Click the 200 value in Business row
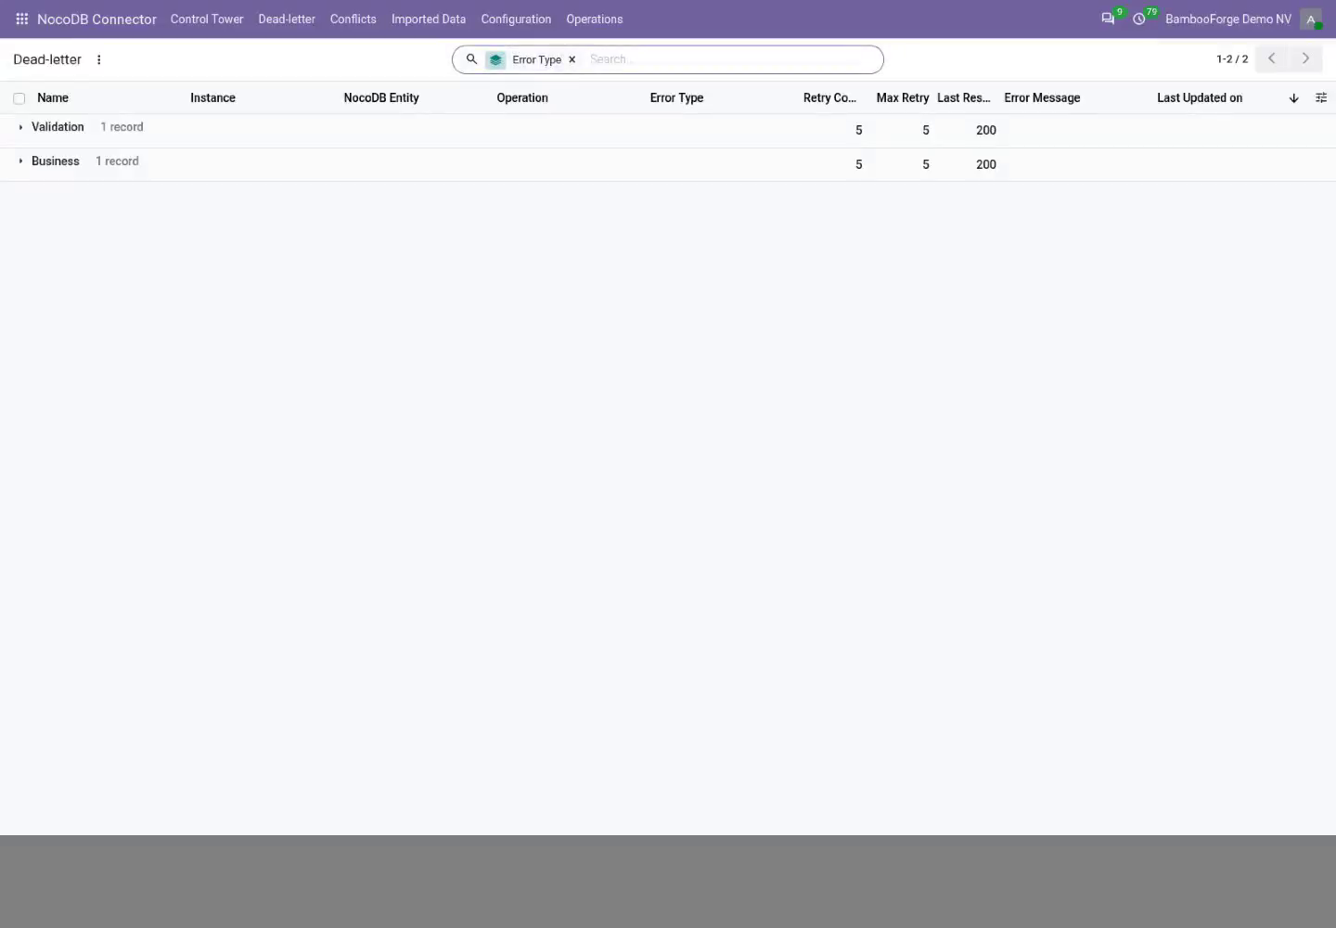Screen dimensions: 1336x928 pyautogui.click(x=986, y=165)
